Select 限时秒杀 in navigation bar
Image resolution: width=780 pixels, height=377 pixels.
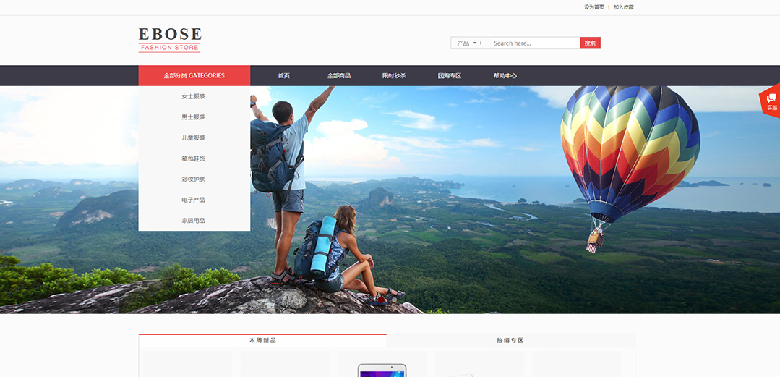click(x=394, y=76)
